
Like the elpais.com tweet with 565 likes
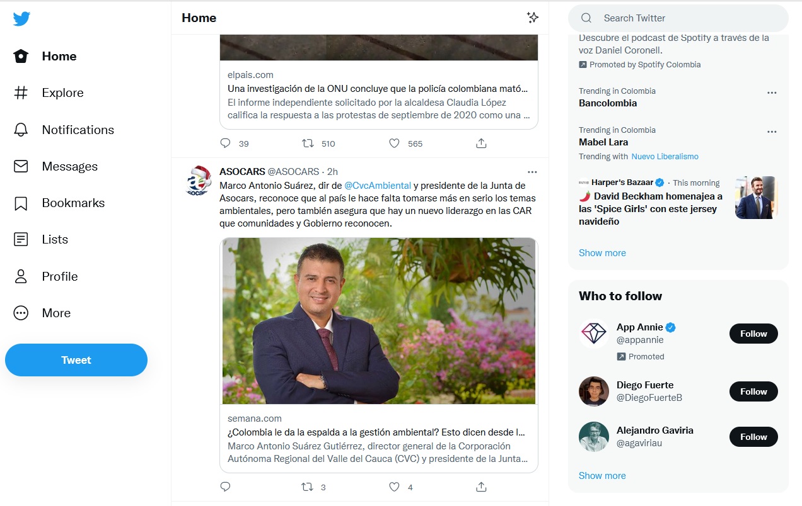pos(394,143)
